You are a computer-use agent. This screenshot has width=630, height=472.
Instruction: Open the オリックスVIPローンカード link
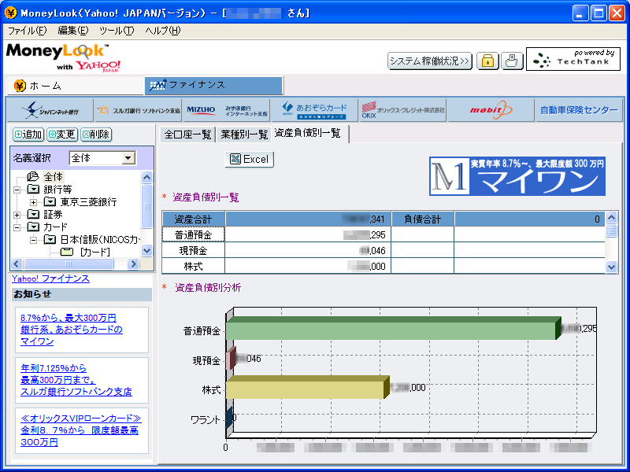tap(81, 430)
